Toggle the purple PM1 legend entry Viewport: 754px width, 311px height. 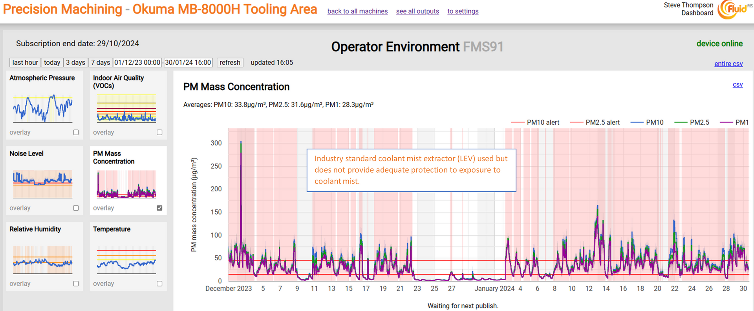coord(734,122)
